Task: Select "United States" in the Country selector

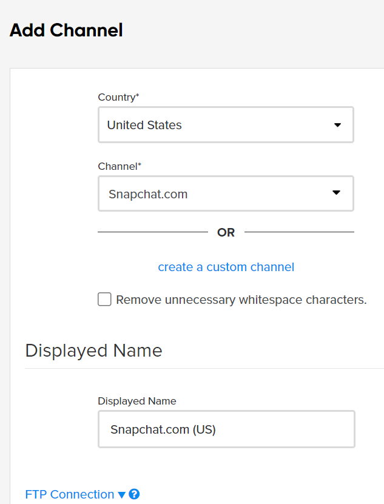Action: 226,124
